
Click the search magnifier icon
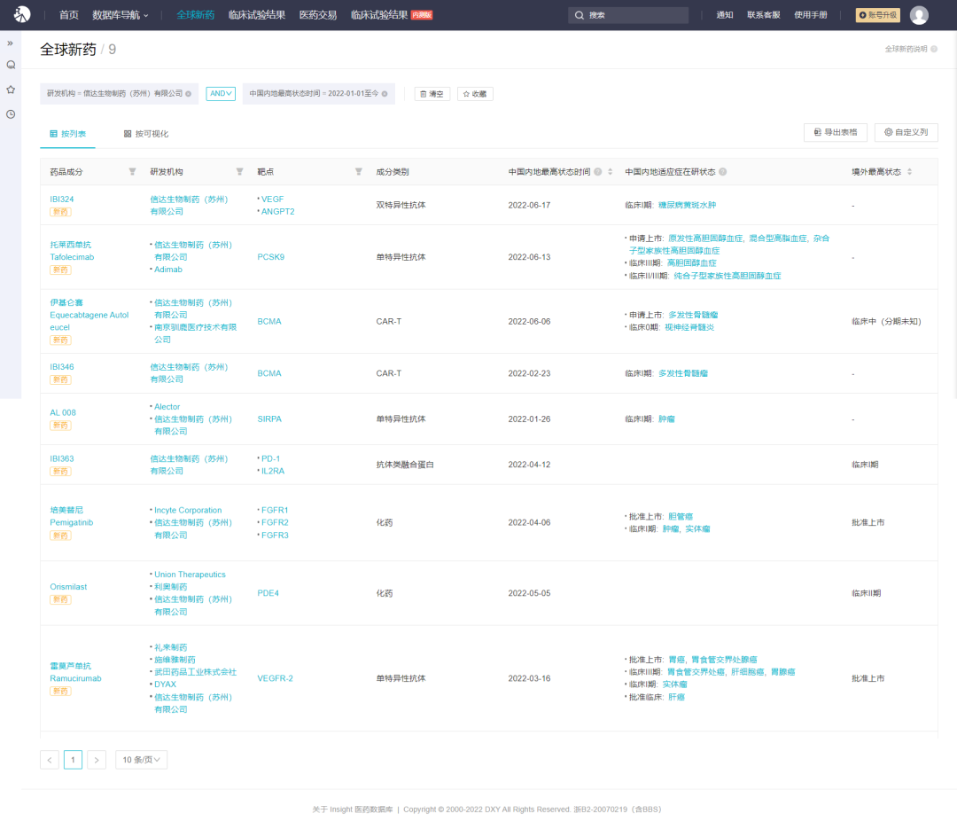[580, 15]
